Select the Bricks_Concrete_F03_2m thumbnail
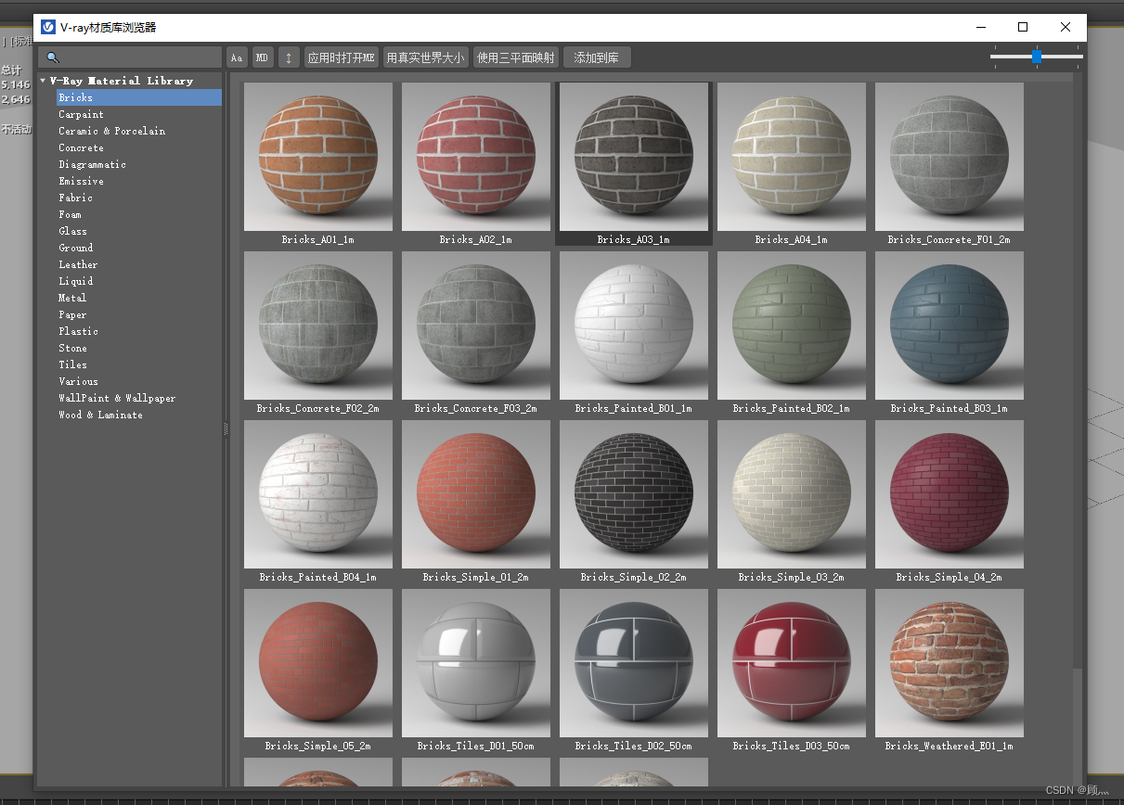The width and height of the screenshot is (1124, 805). [476, 326]
